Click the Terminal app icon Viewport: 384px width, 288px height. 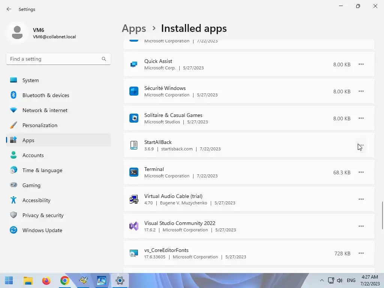click(x=134, y=172)
